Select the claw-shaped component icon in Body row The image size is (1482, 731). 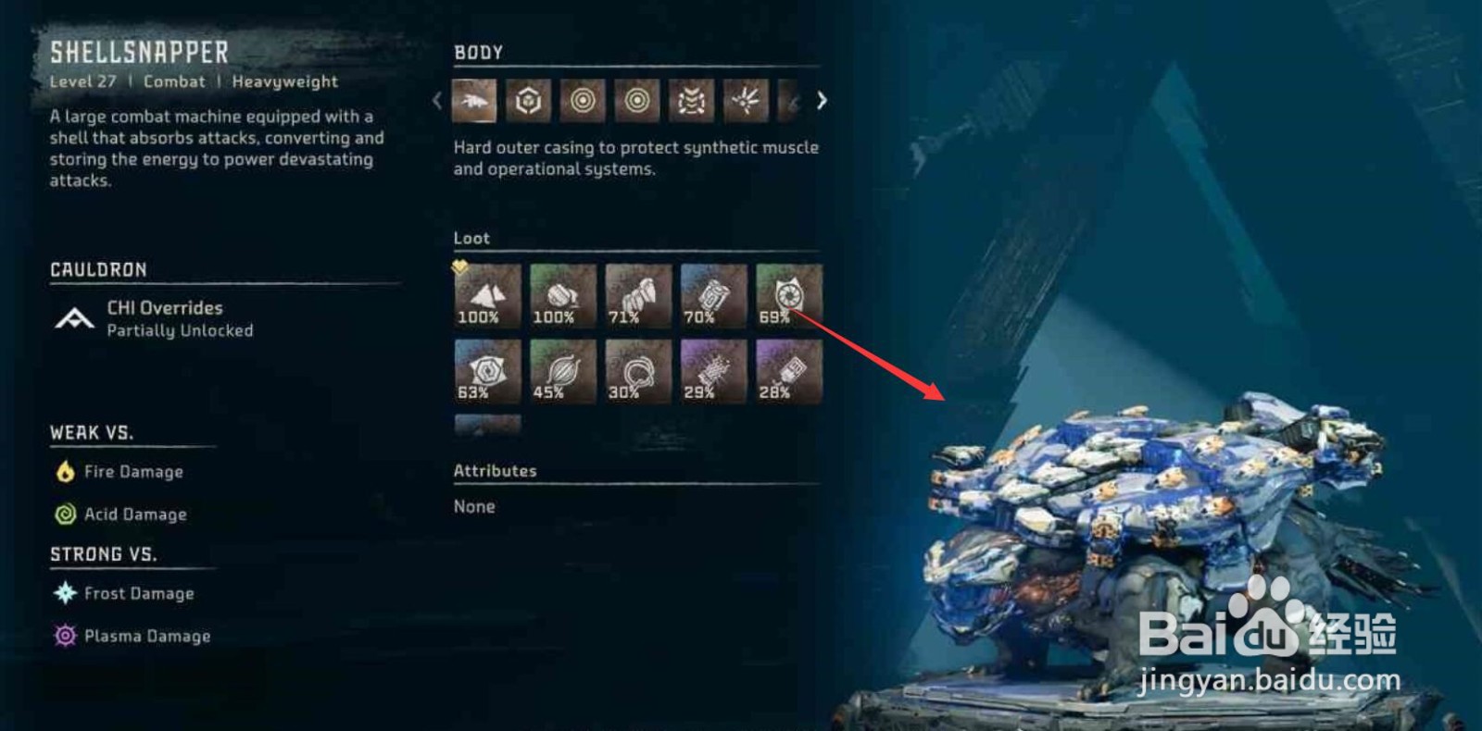tap(691, 101)
